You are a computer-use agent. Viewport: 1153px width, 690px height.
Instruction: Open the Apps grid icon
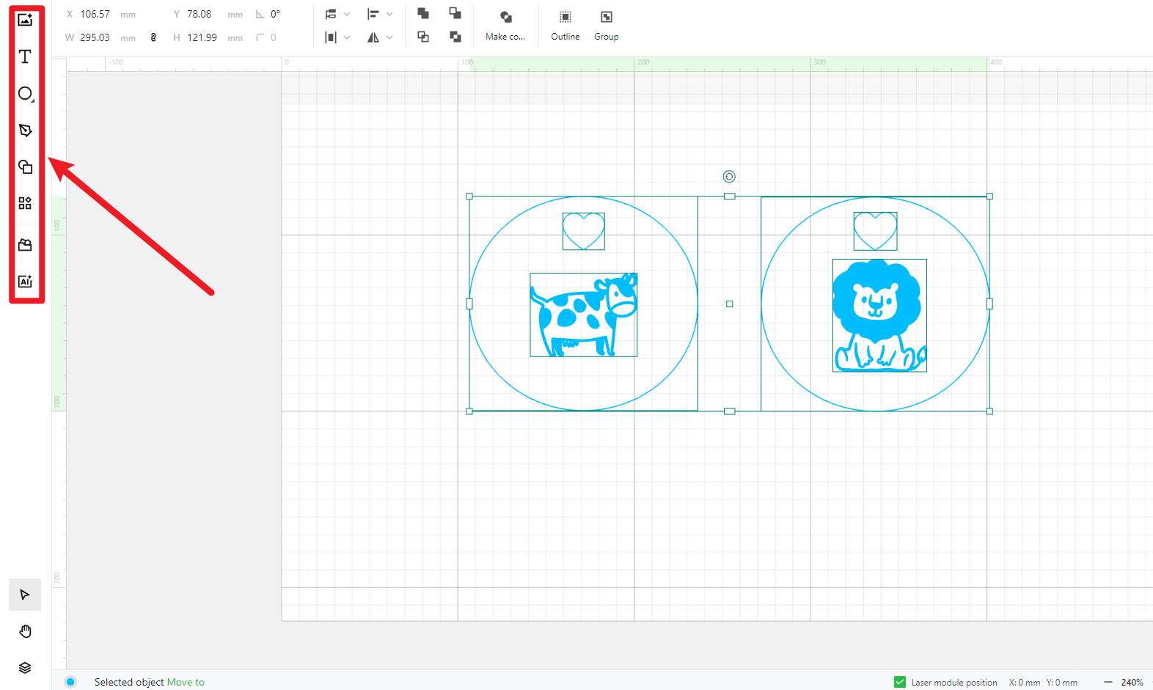[25, 203]
